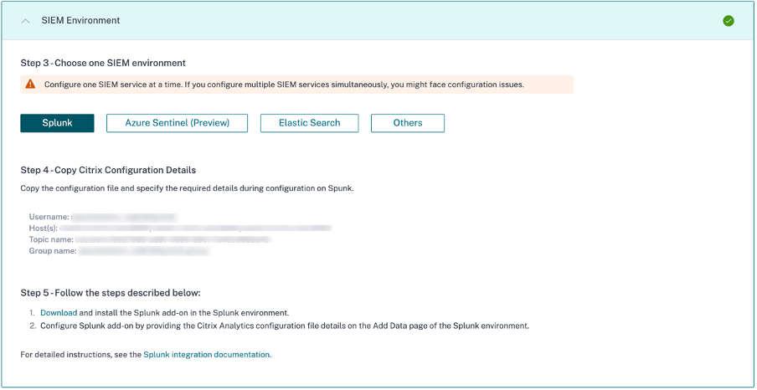This screenshot has width=757, height=390.
Task: Click the 'Copy the configuration file' instruction text
Action: pos(188,188)
